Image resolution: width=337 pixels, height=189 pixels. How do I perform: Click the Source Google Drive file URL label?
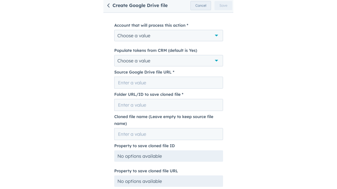144,72
